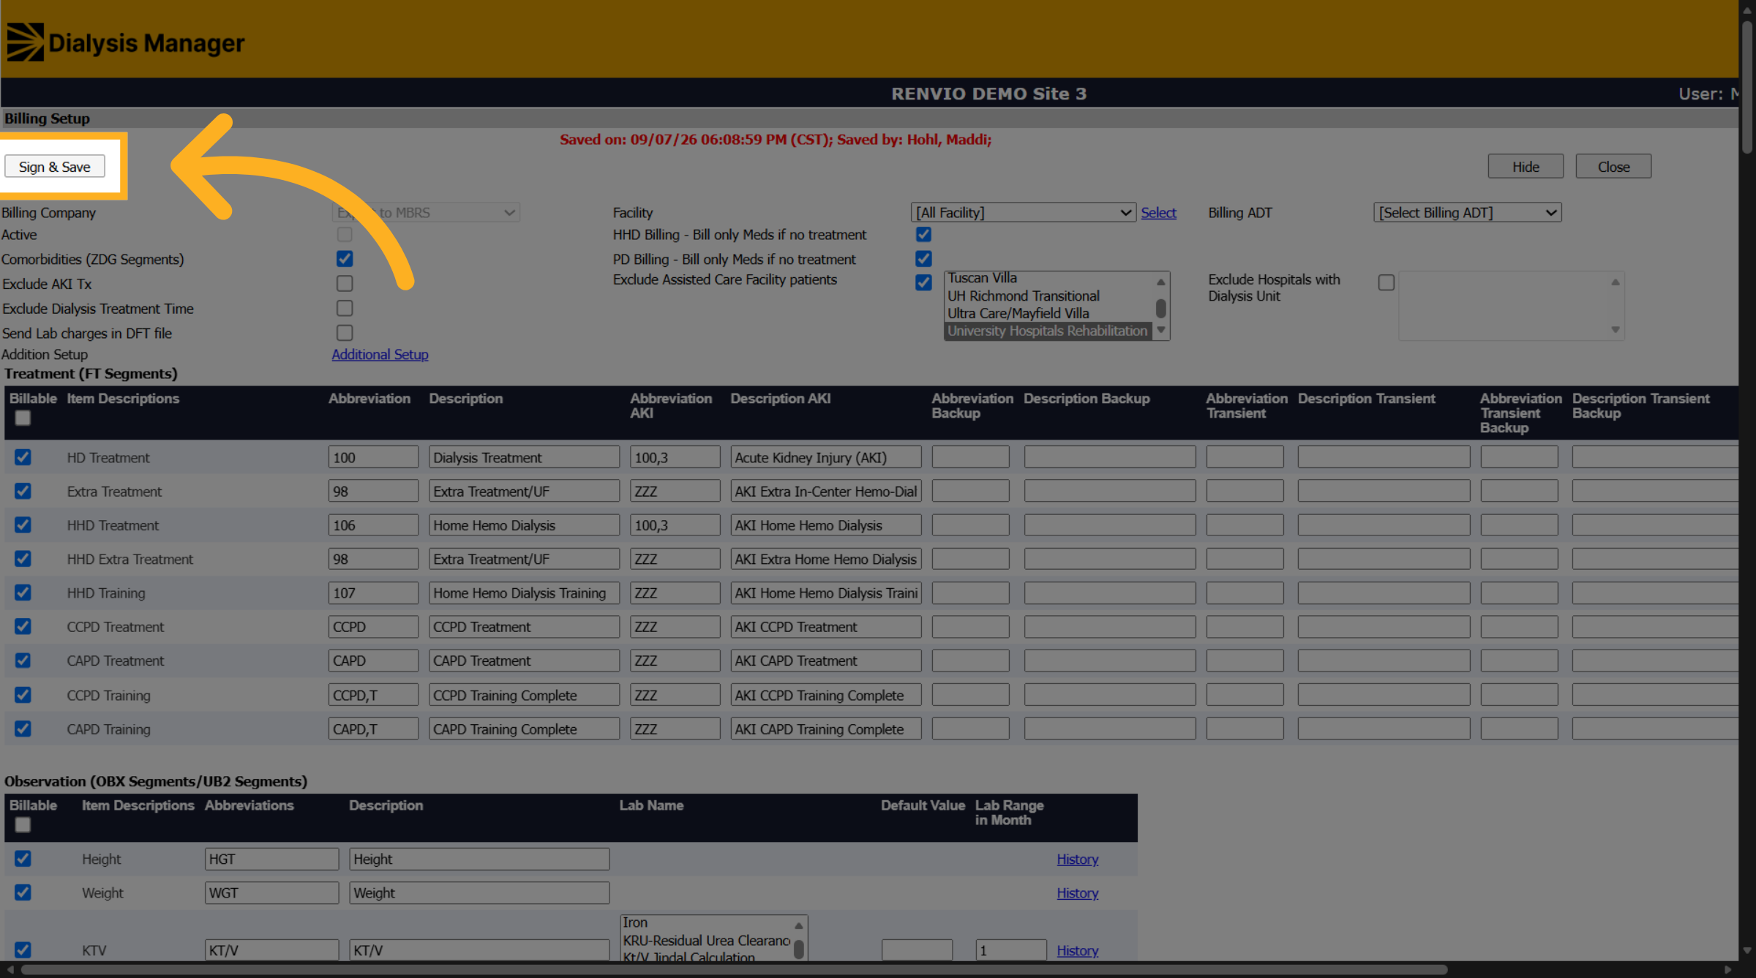Expand the Select Billing ADT dropdown
Viewport: 1756px width, 978px height.
(1467, 212)
